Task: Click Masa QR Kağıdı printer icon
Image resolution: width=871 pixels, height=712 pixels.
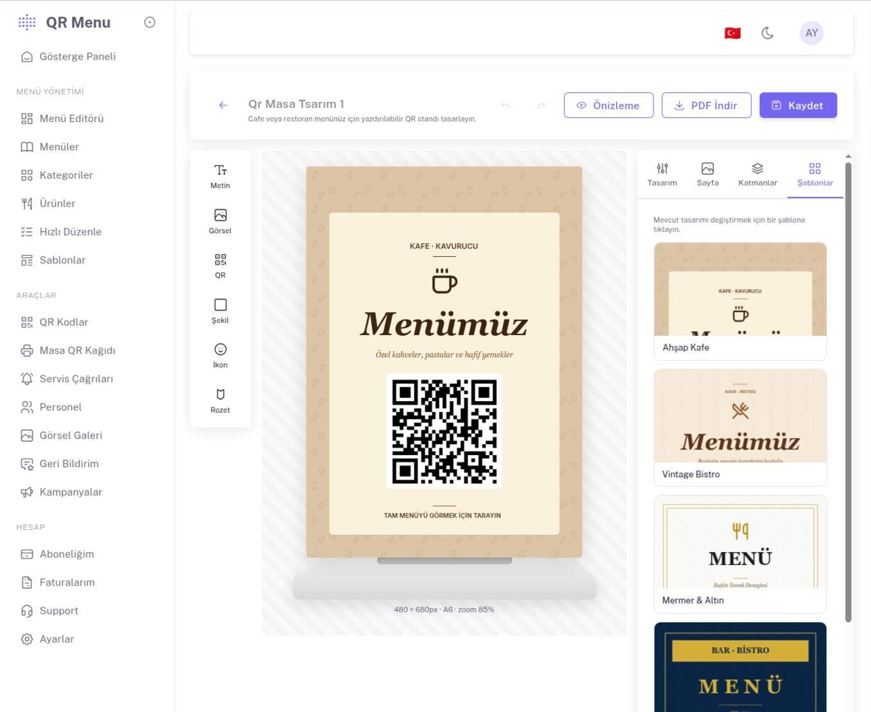Action: click(27, 351)
